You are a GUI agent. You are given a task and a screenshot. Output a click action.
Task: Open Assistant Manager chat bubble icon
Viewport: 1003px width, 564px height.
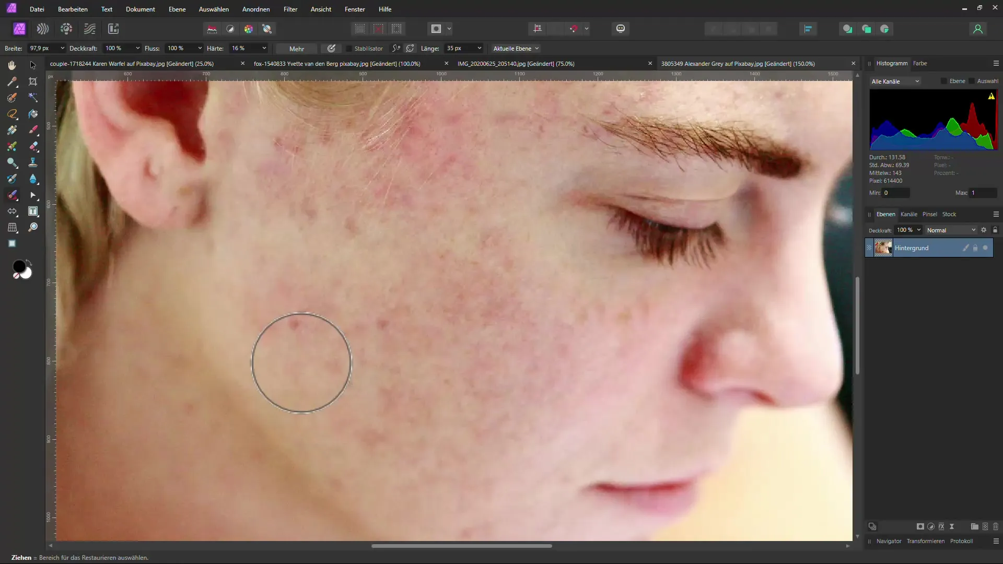621,29
